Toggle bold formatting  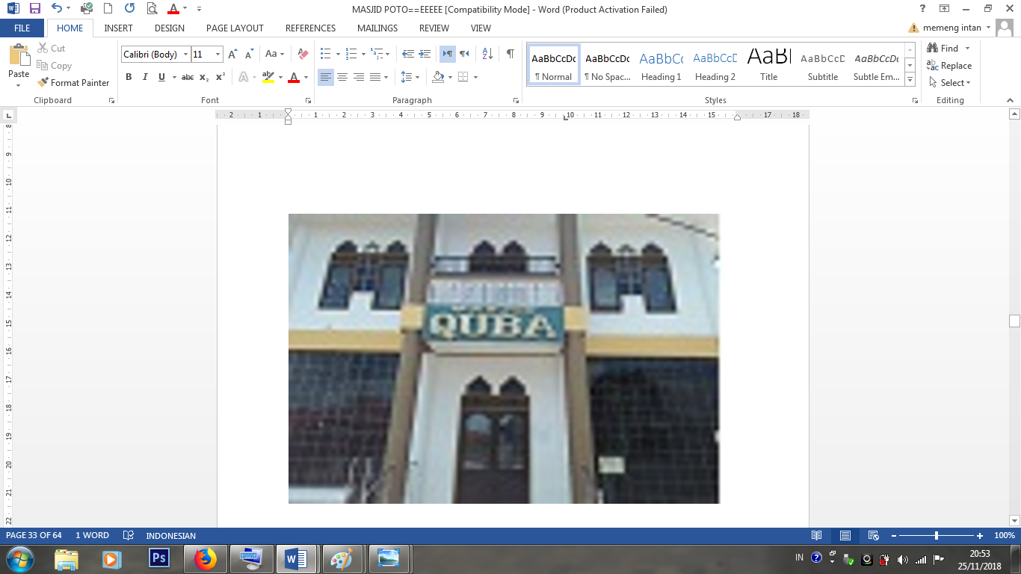coord(129,77)
